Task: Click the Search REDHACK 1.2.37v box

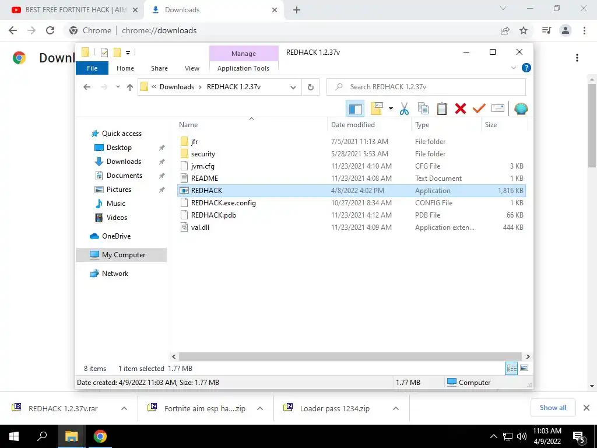Action: click(x=426, y=87)
